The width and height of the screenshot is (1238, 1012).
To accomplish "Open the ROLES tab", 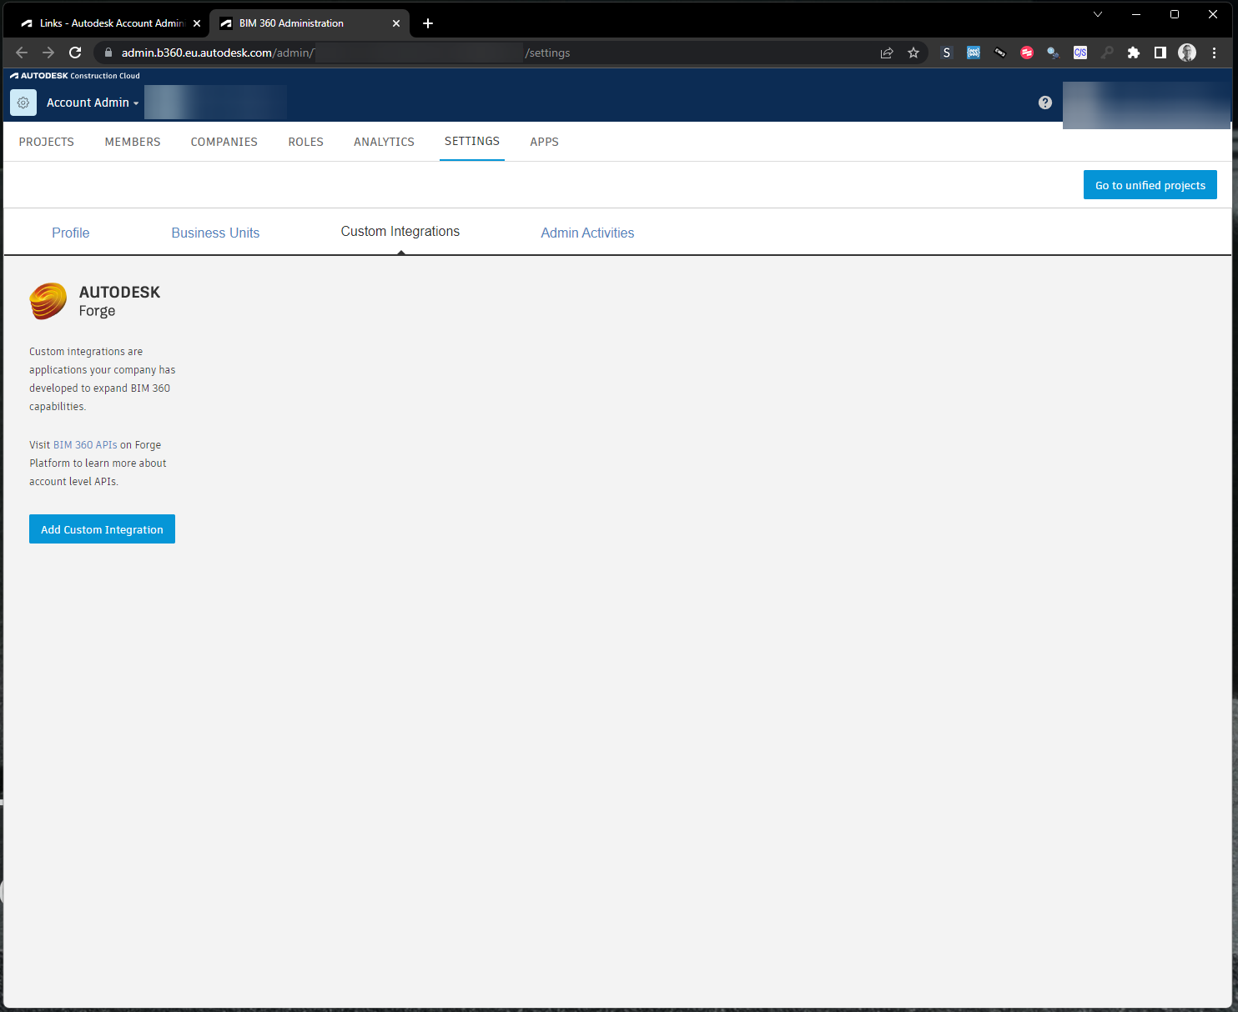I will 306,142.
